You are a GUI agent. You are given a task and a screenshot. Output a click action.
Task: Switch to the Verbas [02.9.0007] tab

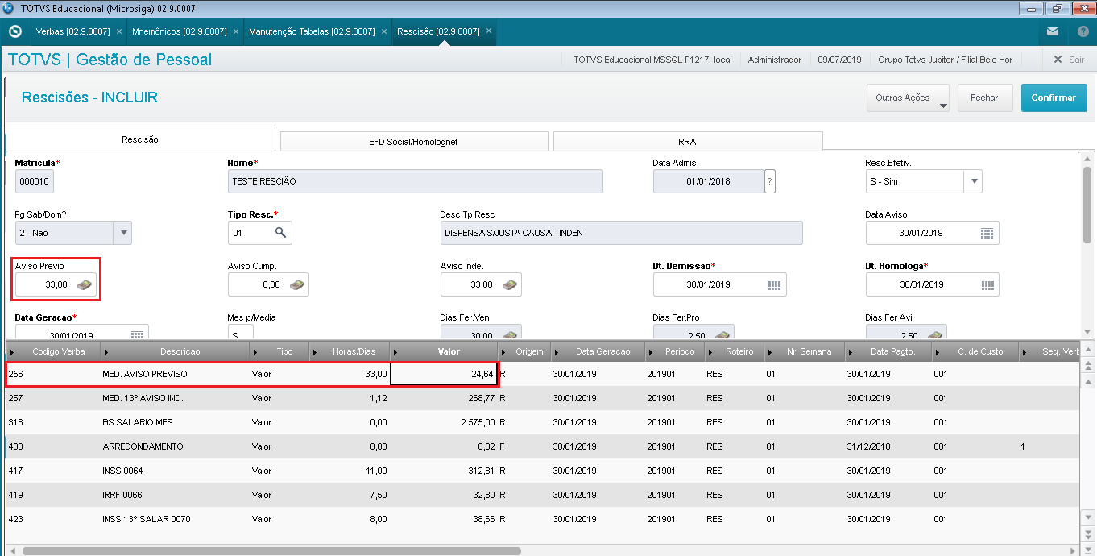[72, 31]
